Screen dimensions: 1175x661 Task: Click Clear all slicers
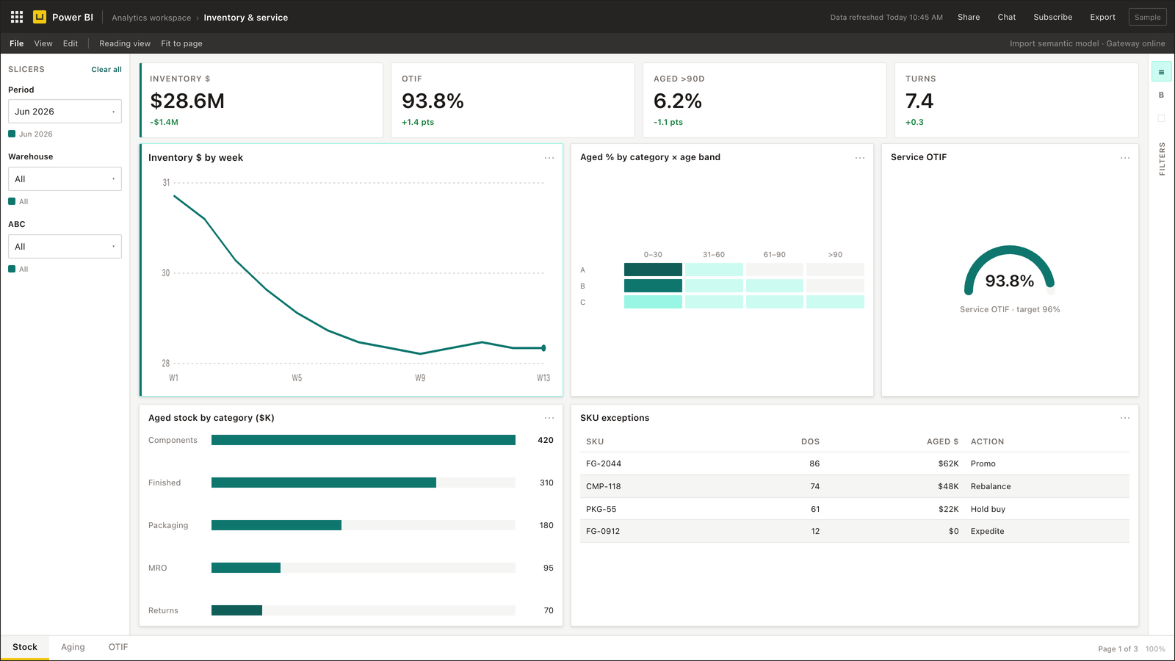(106, 70)
